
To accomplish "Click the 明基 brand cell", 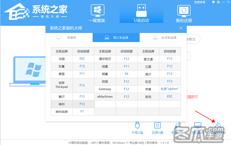I will pyautogui.click(x=105, y=74).
